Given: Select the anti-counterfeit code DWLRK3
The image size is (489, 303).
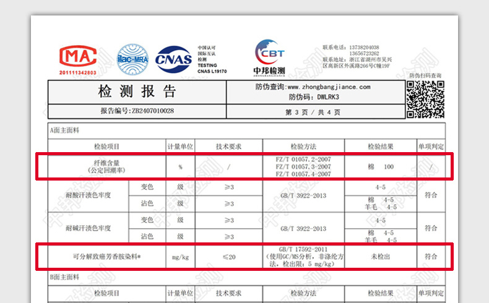Looking at the screenshot, I should pos(328,97).
